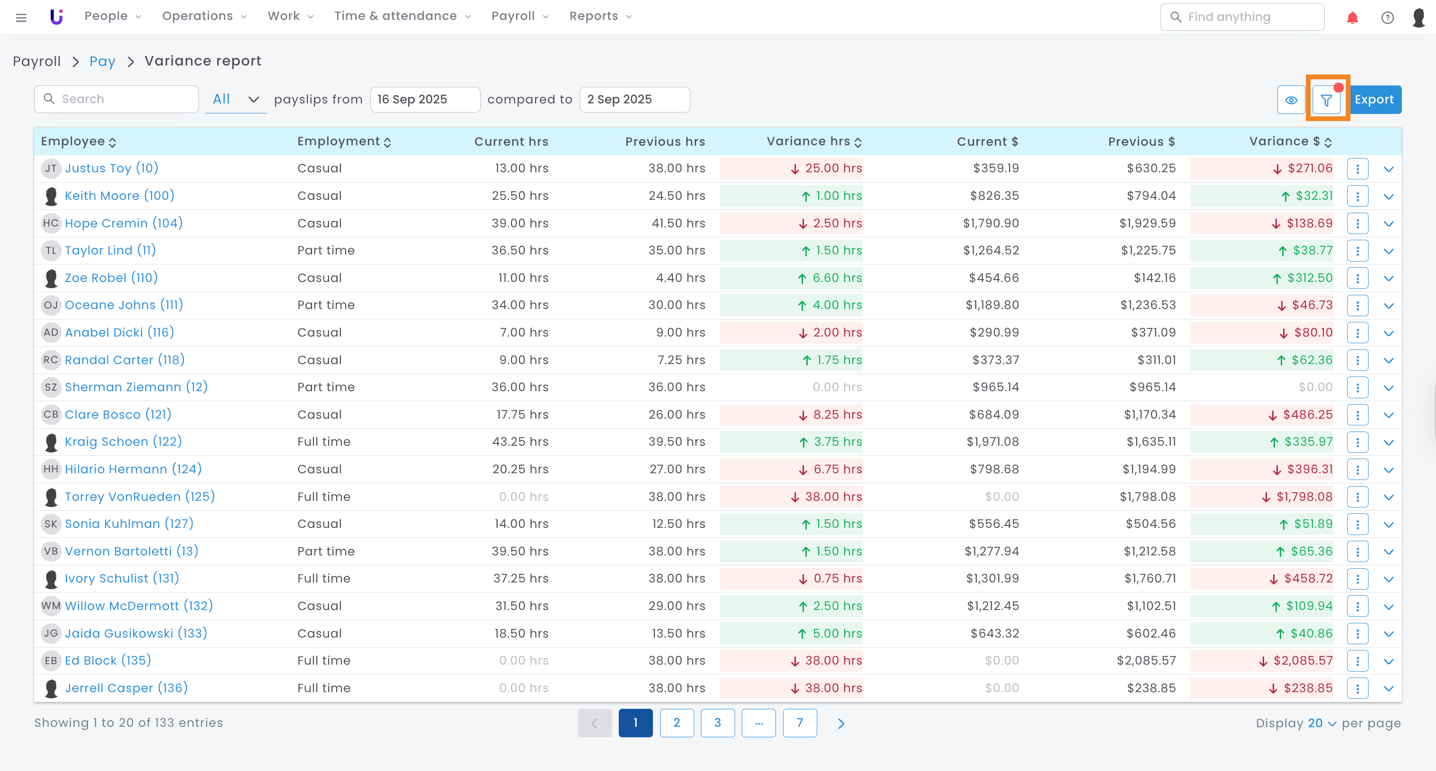Click the Export button
Screen dimensions: 1436x771
1374,100
